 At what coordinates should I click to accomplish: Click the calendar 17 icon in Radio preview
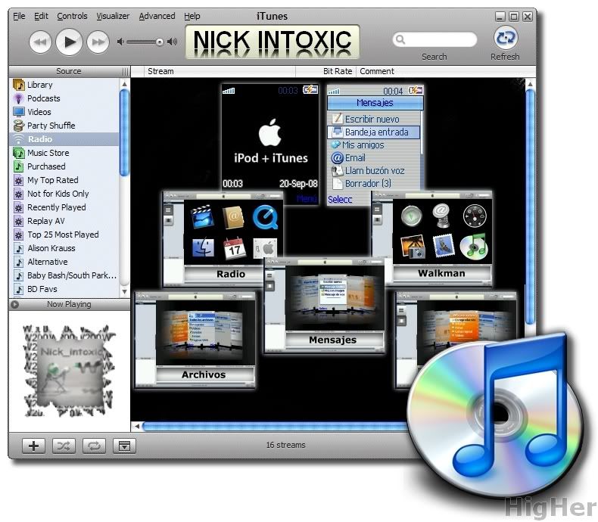point(234,248)
